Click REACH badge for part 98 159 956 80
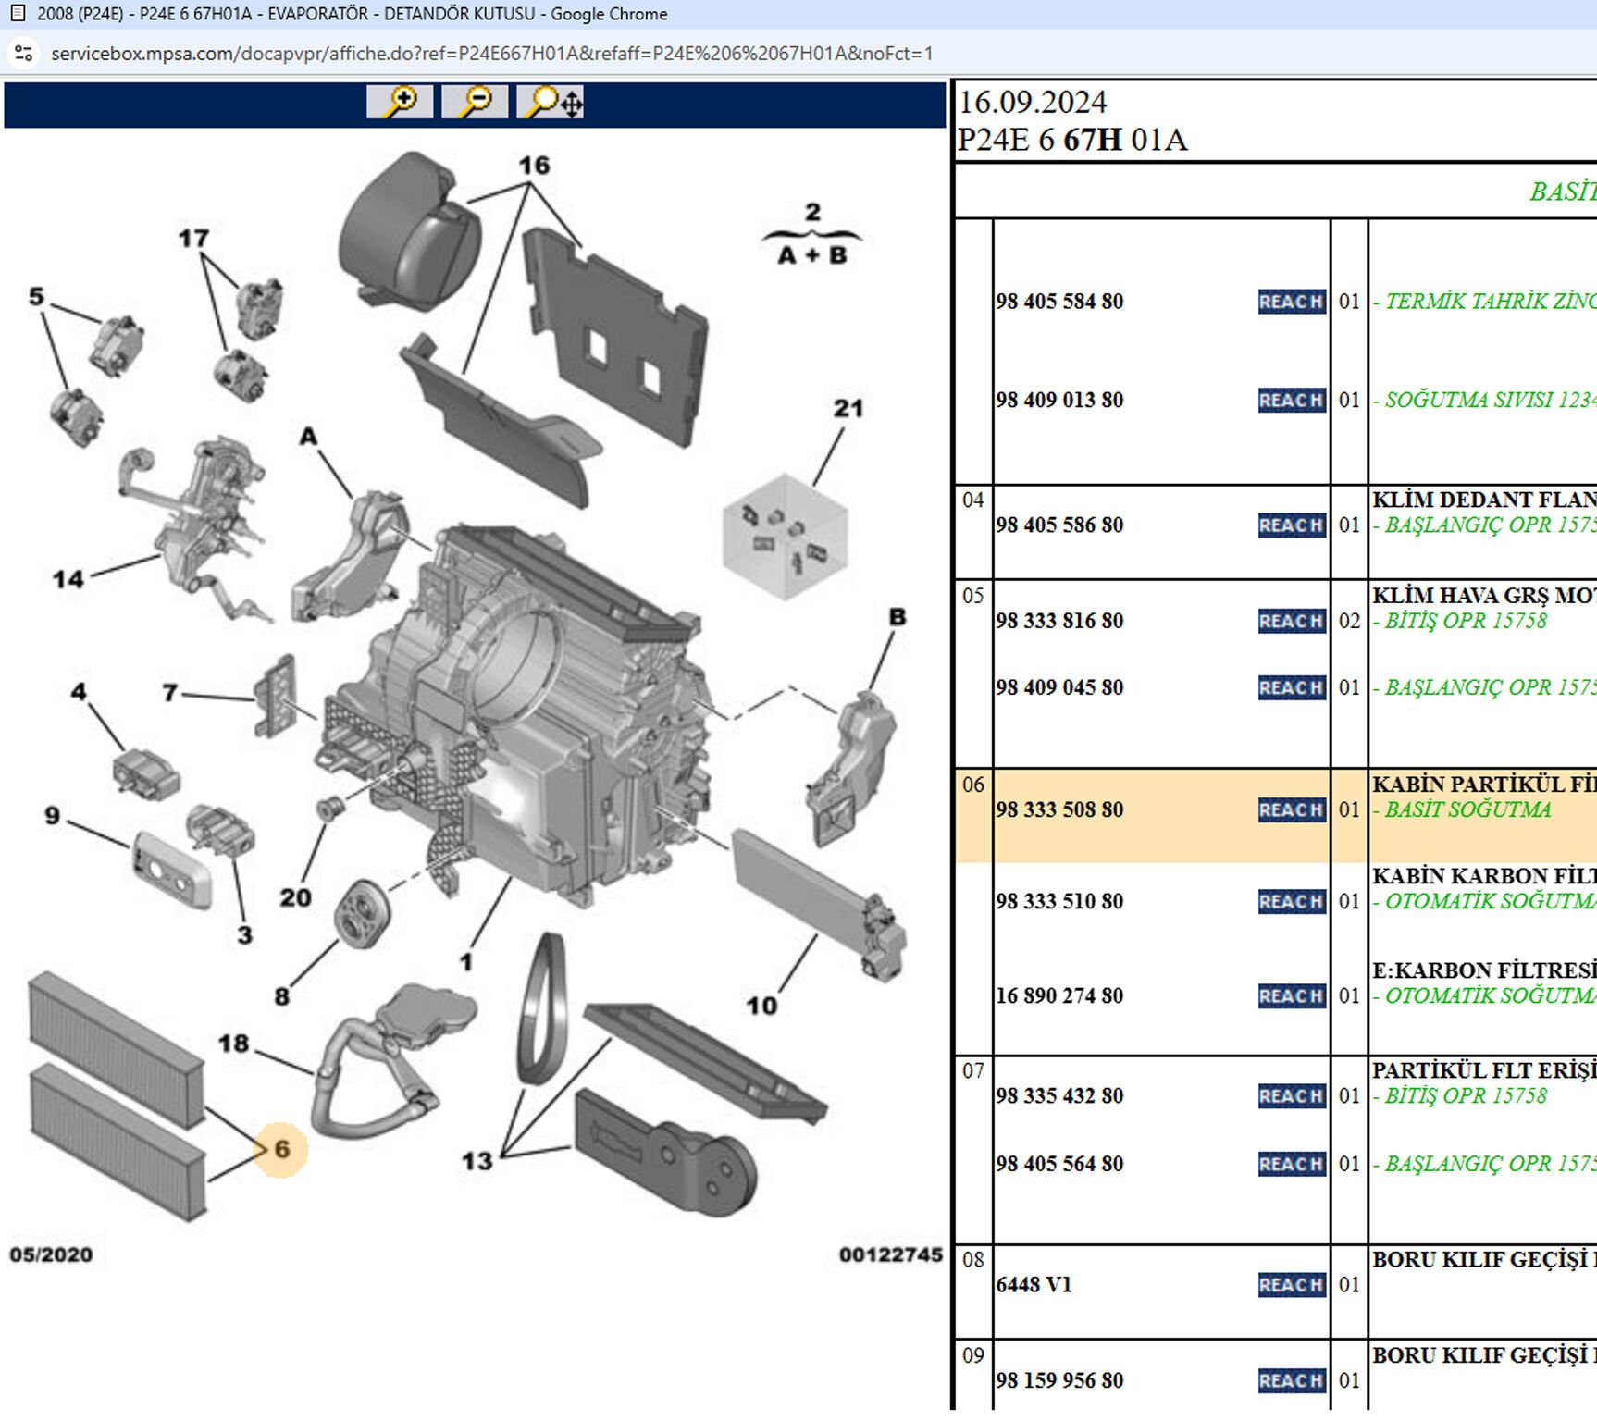The image size is (1597, 1421). (1291, 1380)
